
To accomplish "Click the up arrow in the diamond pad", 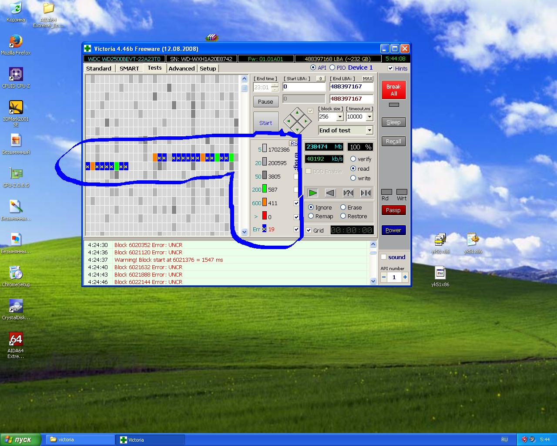I will point(297,112).
